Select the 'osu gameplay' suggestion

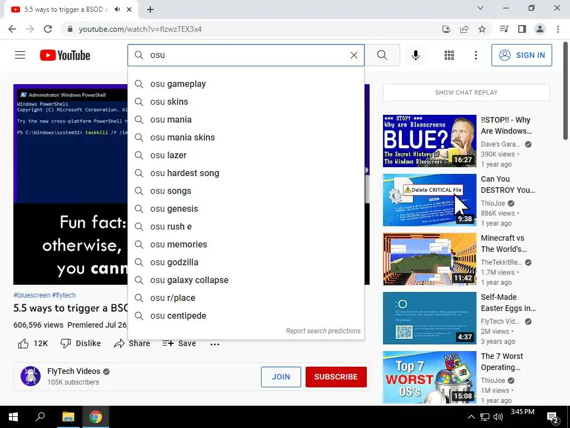245,84
